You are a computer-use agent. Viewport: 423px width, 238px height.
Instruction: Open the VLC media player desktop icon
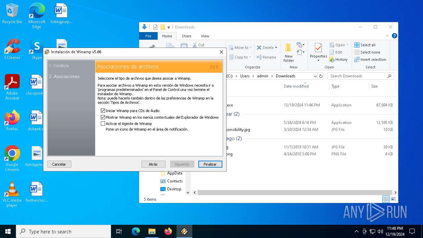[12, 194]
